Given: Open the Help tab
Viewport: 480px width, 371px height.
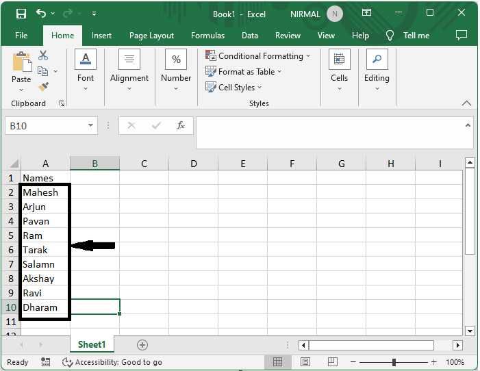Looking at the screenshot, I should pyautogui.click(x=360, y=36).
